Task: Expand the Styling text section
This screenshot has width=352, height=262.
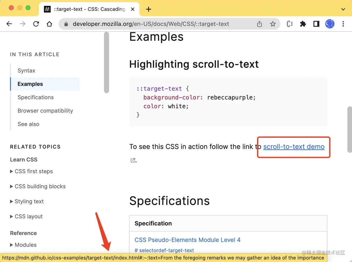Action: coord(27,202)
